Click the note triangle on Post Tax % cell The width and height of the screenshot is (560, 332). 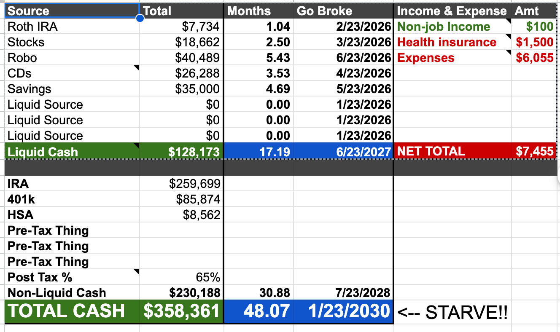click(137, 272)
